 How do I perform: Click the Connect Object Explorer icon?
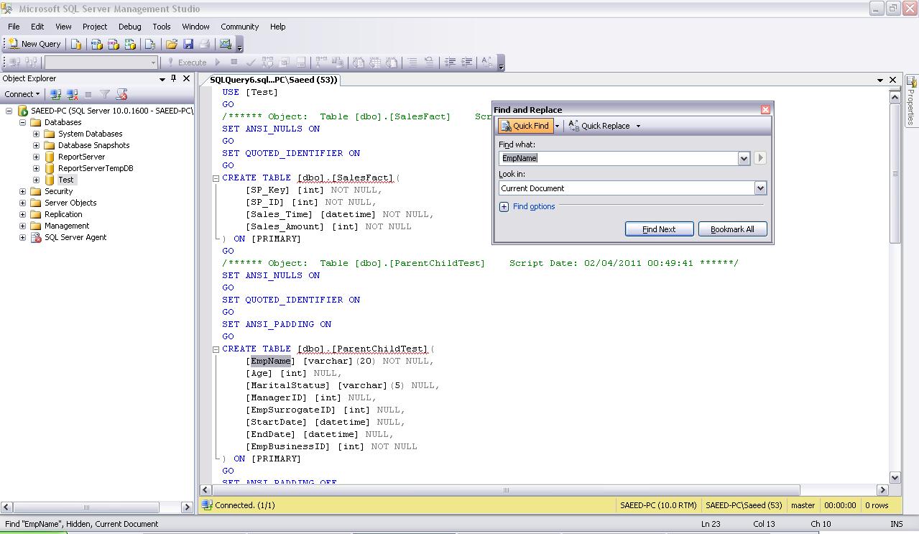point(55,94)
